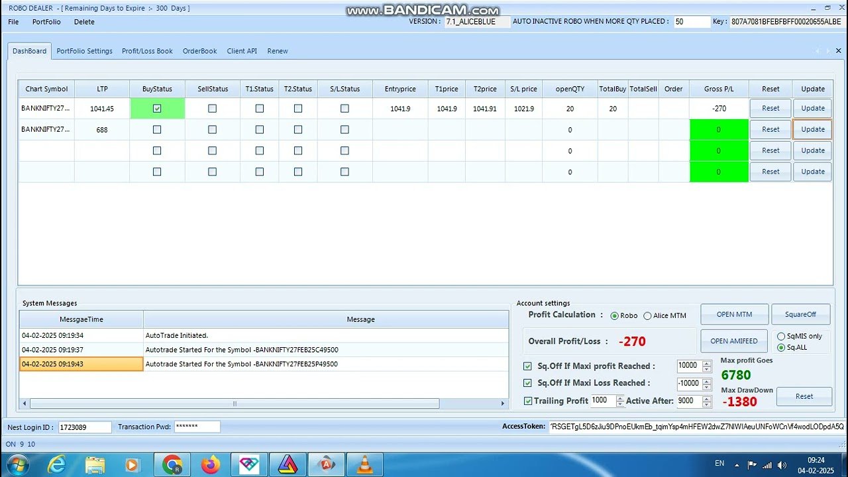Select message 'Autotrade Started For the Symbol -BANKNIFTY27FEB25P49500'
The image size is (848, 477).
point(326,364)
